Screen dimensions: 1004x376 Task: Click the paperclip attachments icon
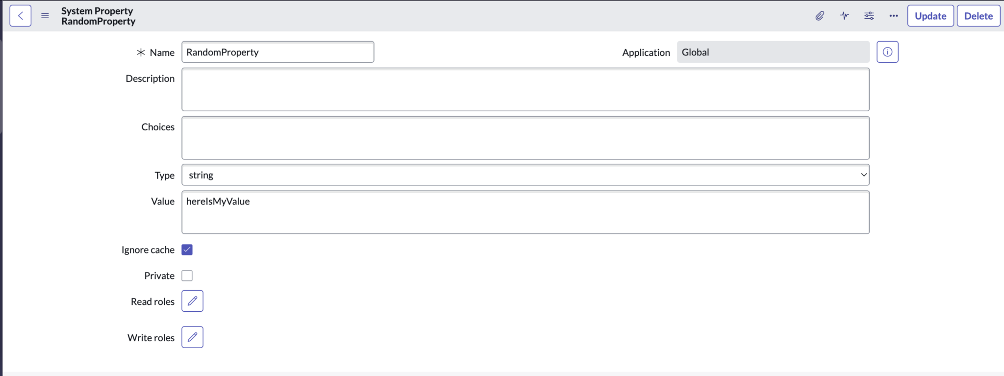tap(820, 16)
